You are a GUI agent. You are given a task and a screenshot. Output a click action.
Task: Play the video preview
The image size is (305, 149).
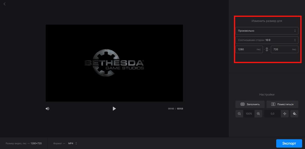(114, 109)
